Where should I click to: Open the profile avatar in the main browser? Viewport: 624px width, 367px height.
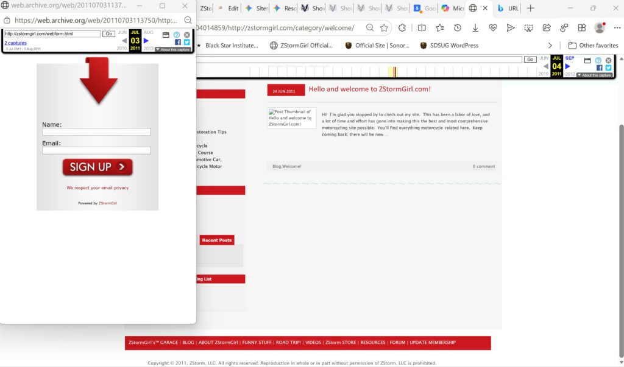click(600, 28)
